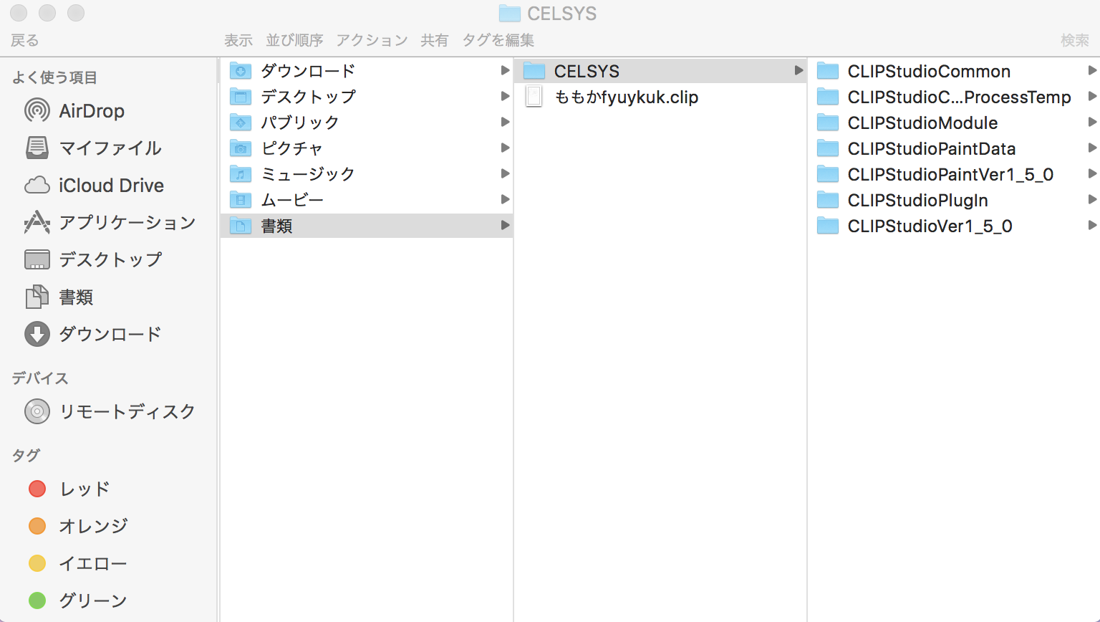Click the デスクトップ icon in the sidebar

[x=37, y=259]
